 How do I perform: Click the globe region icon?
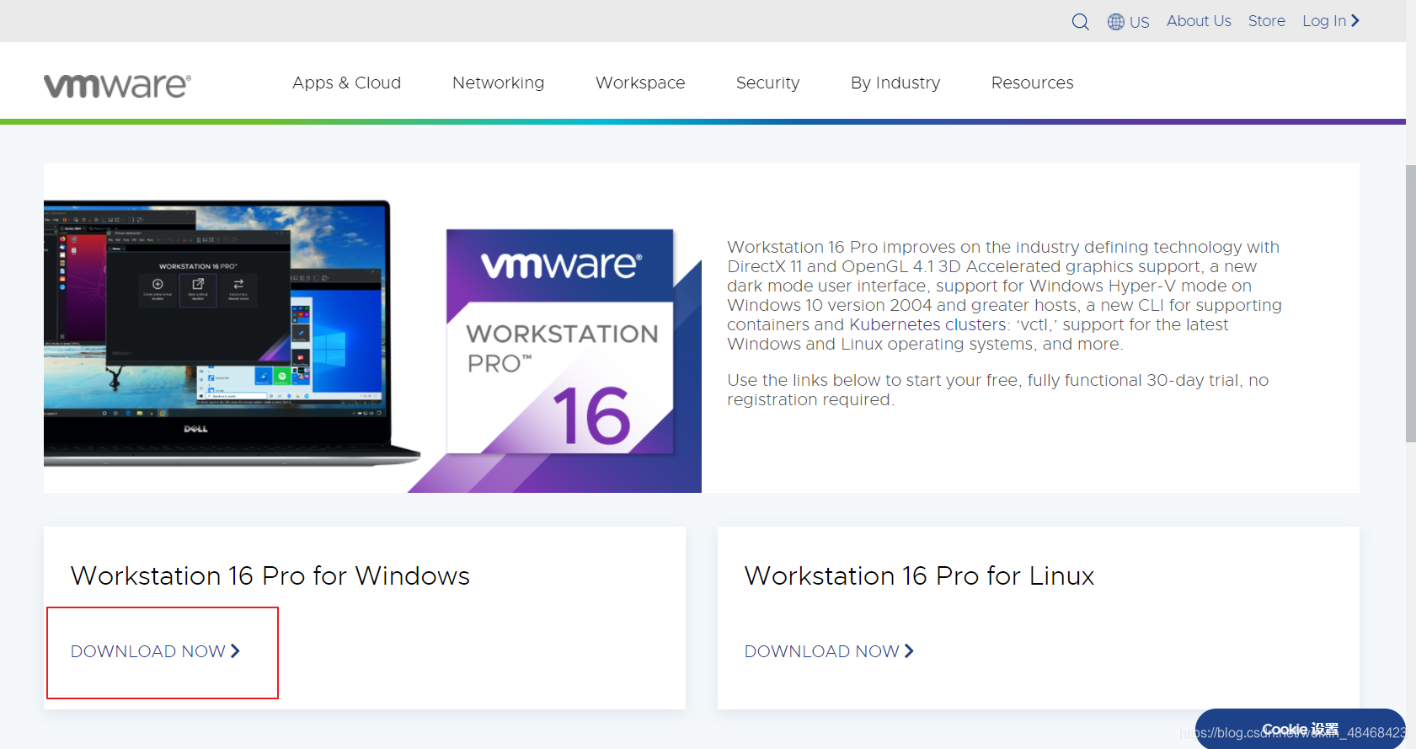click(x=1115, y=22)
